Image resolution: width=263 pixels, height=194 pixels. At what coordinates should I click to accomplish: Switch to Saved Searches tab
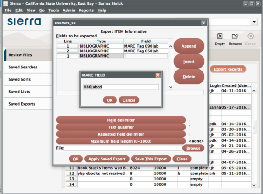click(x=23, y=68)
